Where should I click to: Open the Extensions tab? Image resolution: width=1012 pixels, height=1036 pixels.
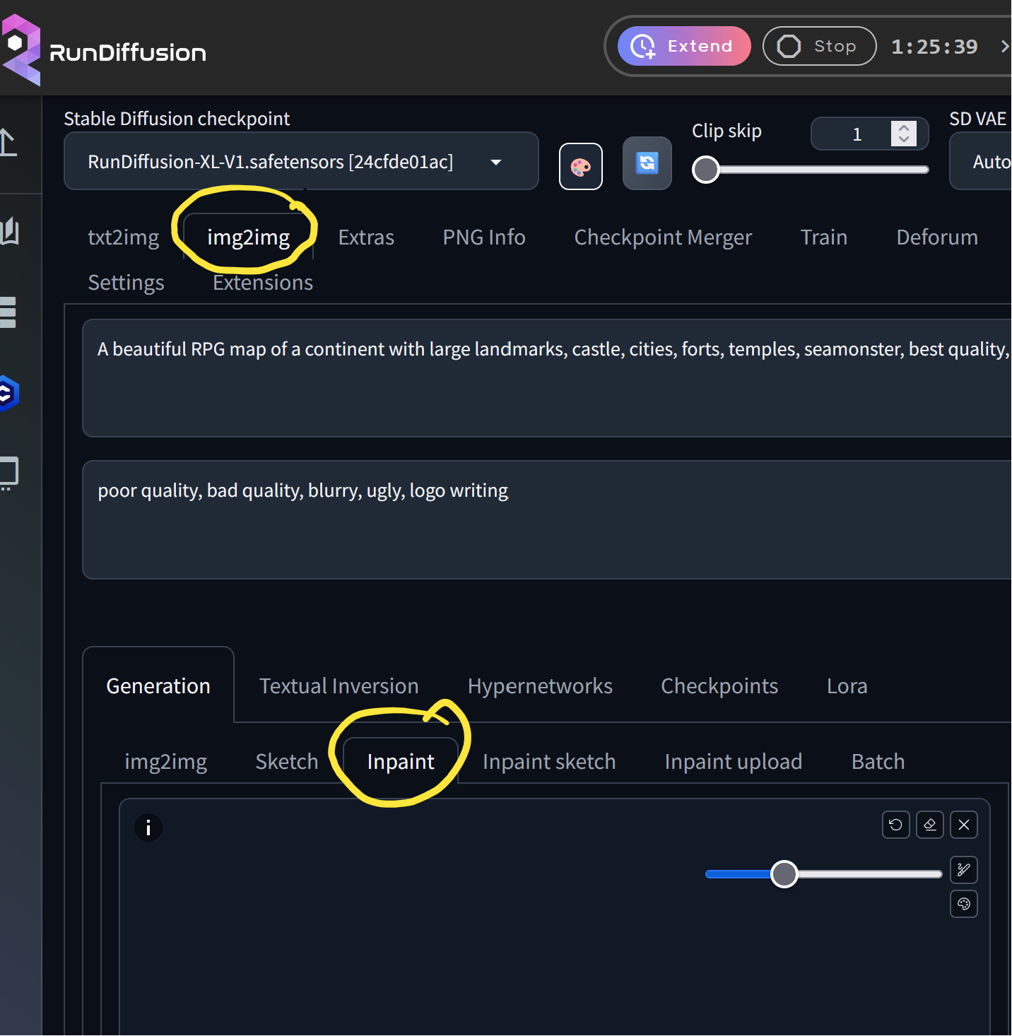[263, 282]
